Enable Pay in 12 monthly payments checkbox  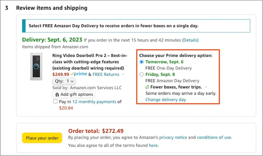click(x=55, y=102)
